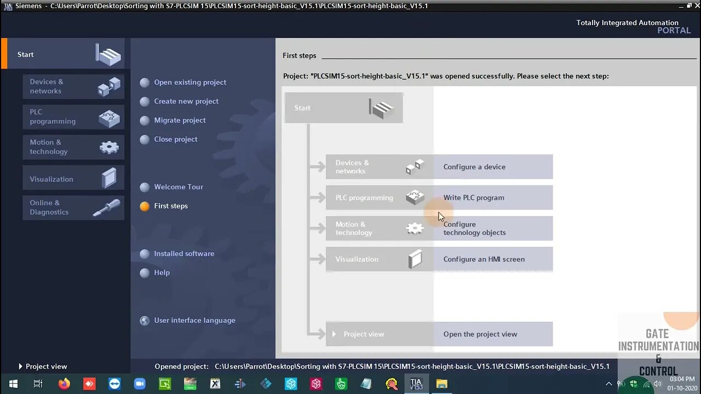
Task: Open TeamViewer from taskbar
Action: pyautogui.click(x=114, y=384)
